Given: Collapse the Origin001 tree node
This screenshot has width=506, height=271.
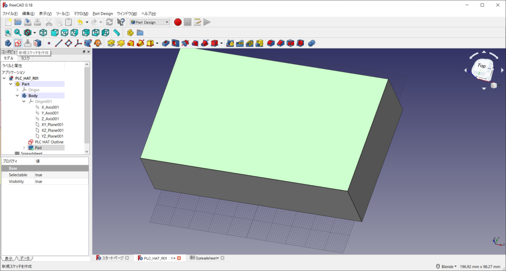Looking at the screenshot, I should [24, 102].
